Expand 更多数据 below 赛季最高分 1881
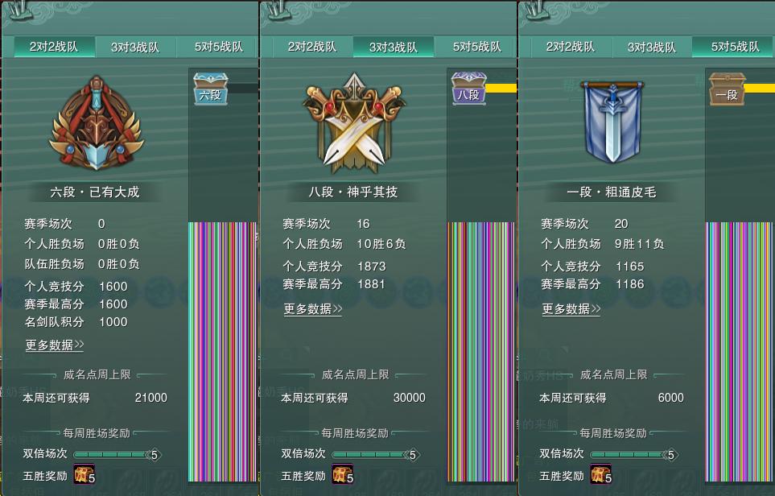The height and width of the screenshot is (496, 775). 313,309
